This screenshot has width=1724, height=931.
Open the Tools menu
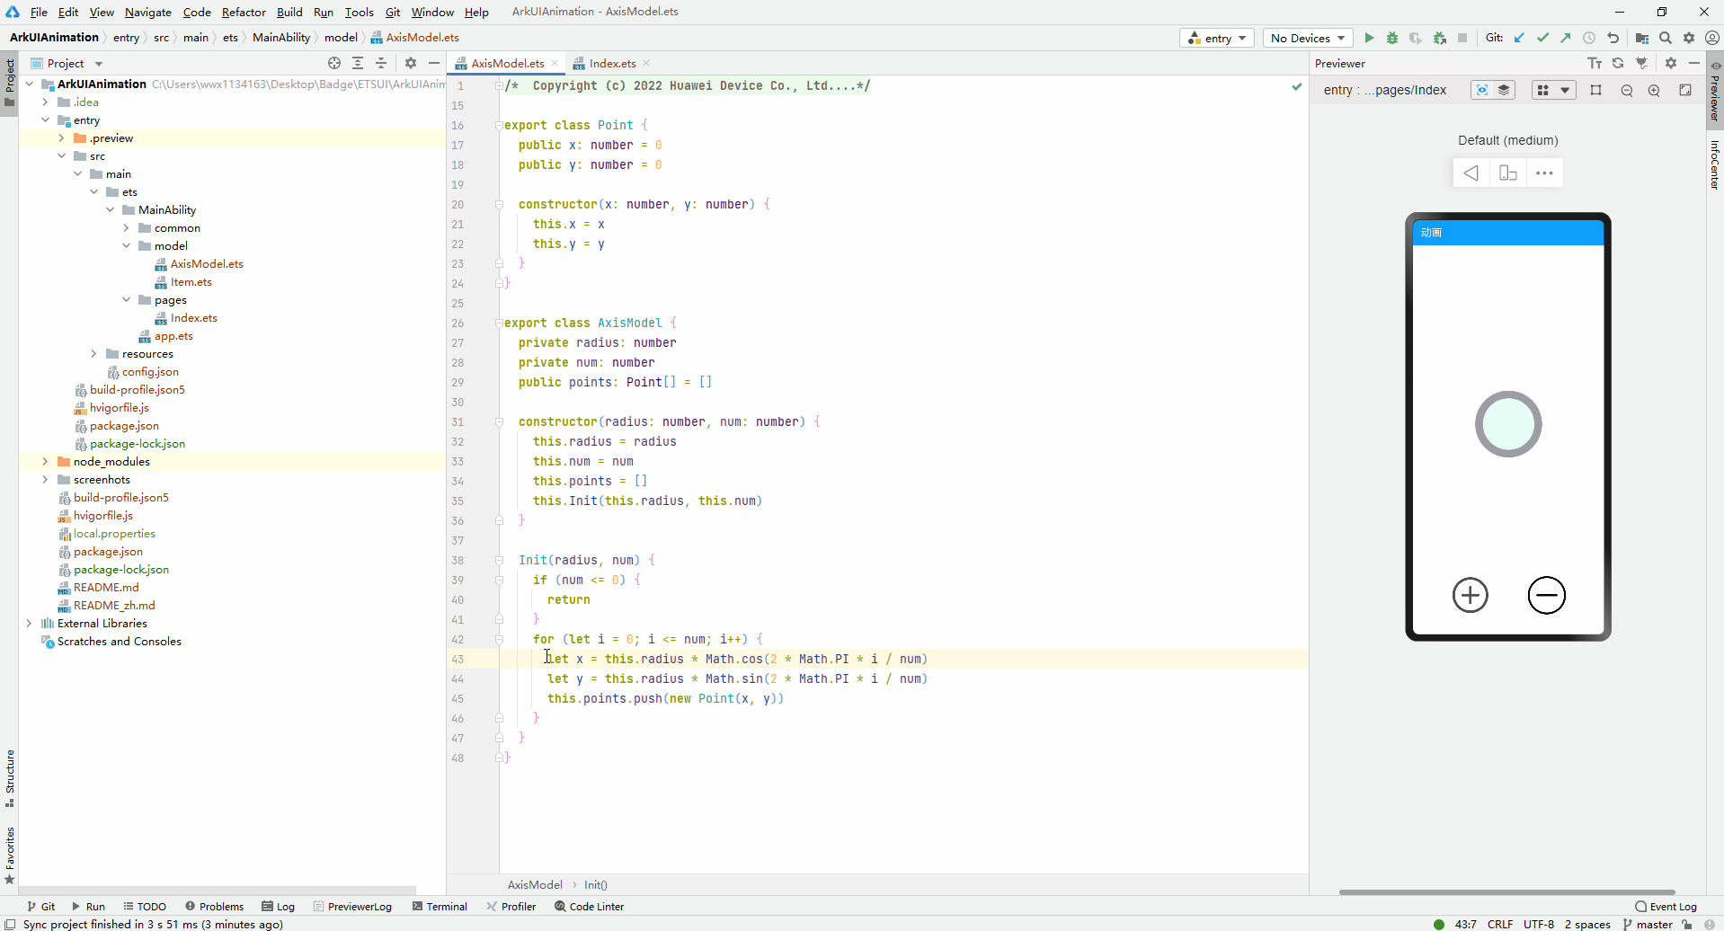[359, 12]
